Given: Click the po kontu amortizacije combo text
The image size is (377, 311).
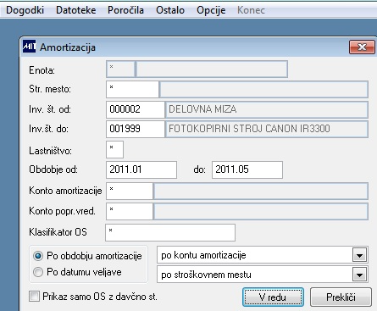Looking at the screenshot, I should (203, 255).
